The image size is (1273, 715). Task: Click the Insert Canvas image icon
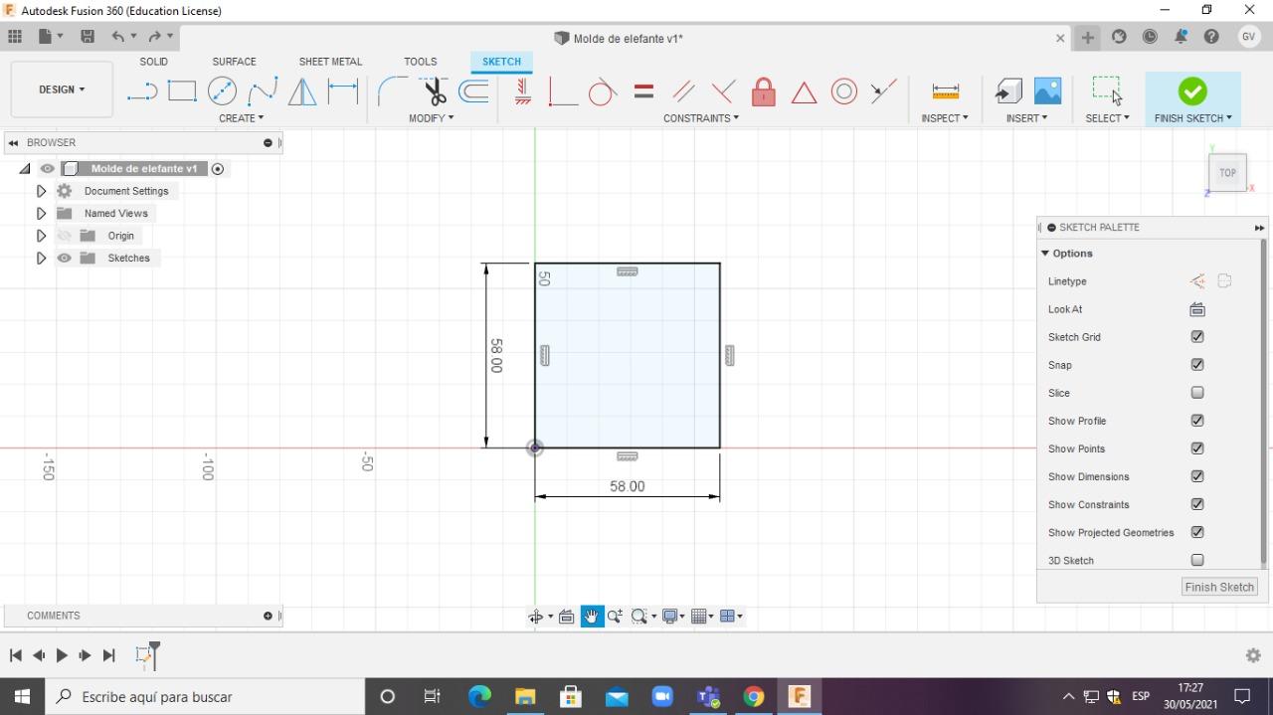click(1047, 91)
